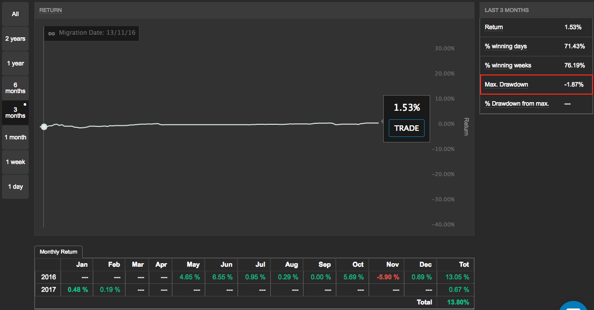Select the All time range

pos(15,14)
